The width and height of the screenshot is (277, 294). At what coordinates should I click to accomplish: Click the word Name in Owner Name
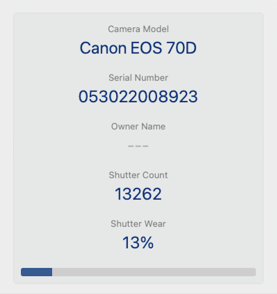(153, 126)
